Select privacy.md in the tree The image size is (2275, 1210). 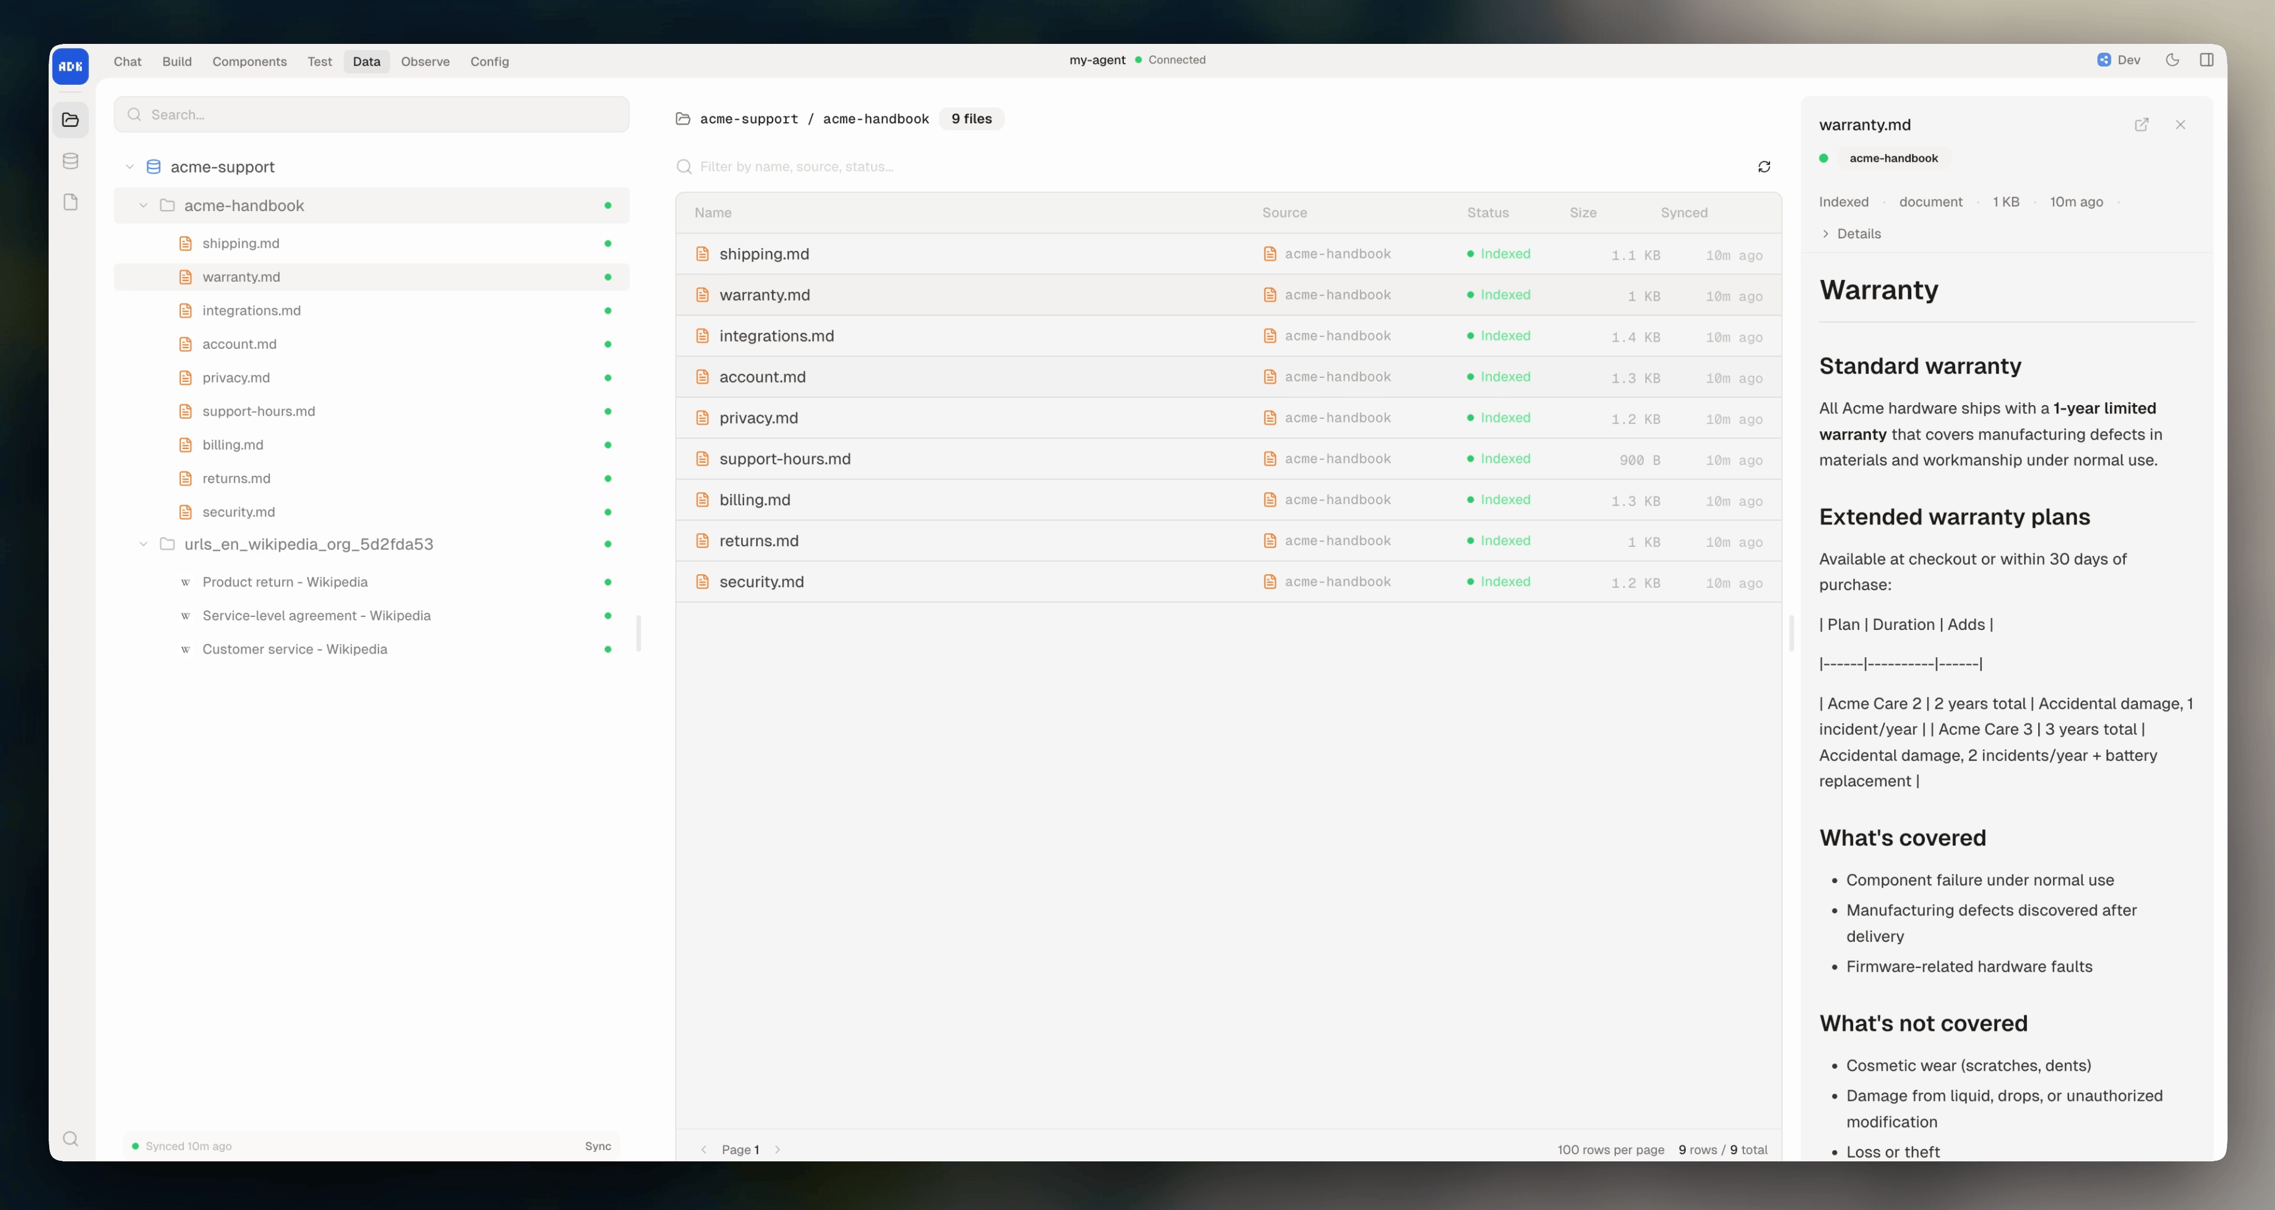(x=371, y=378)
